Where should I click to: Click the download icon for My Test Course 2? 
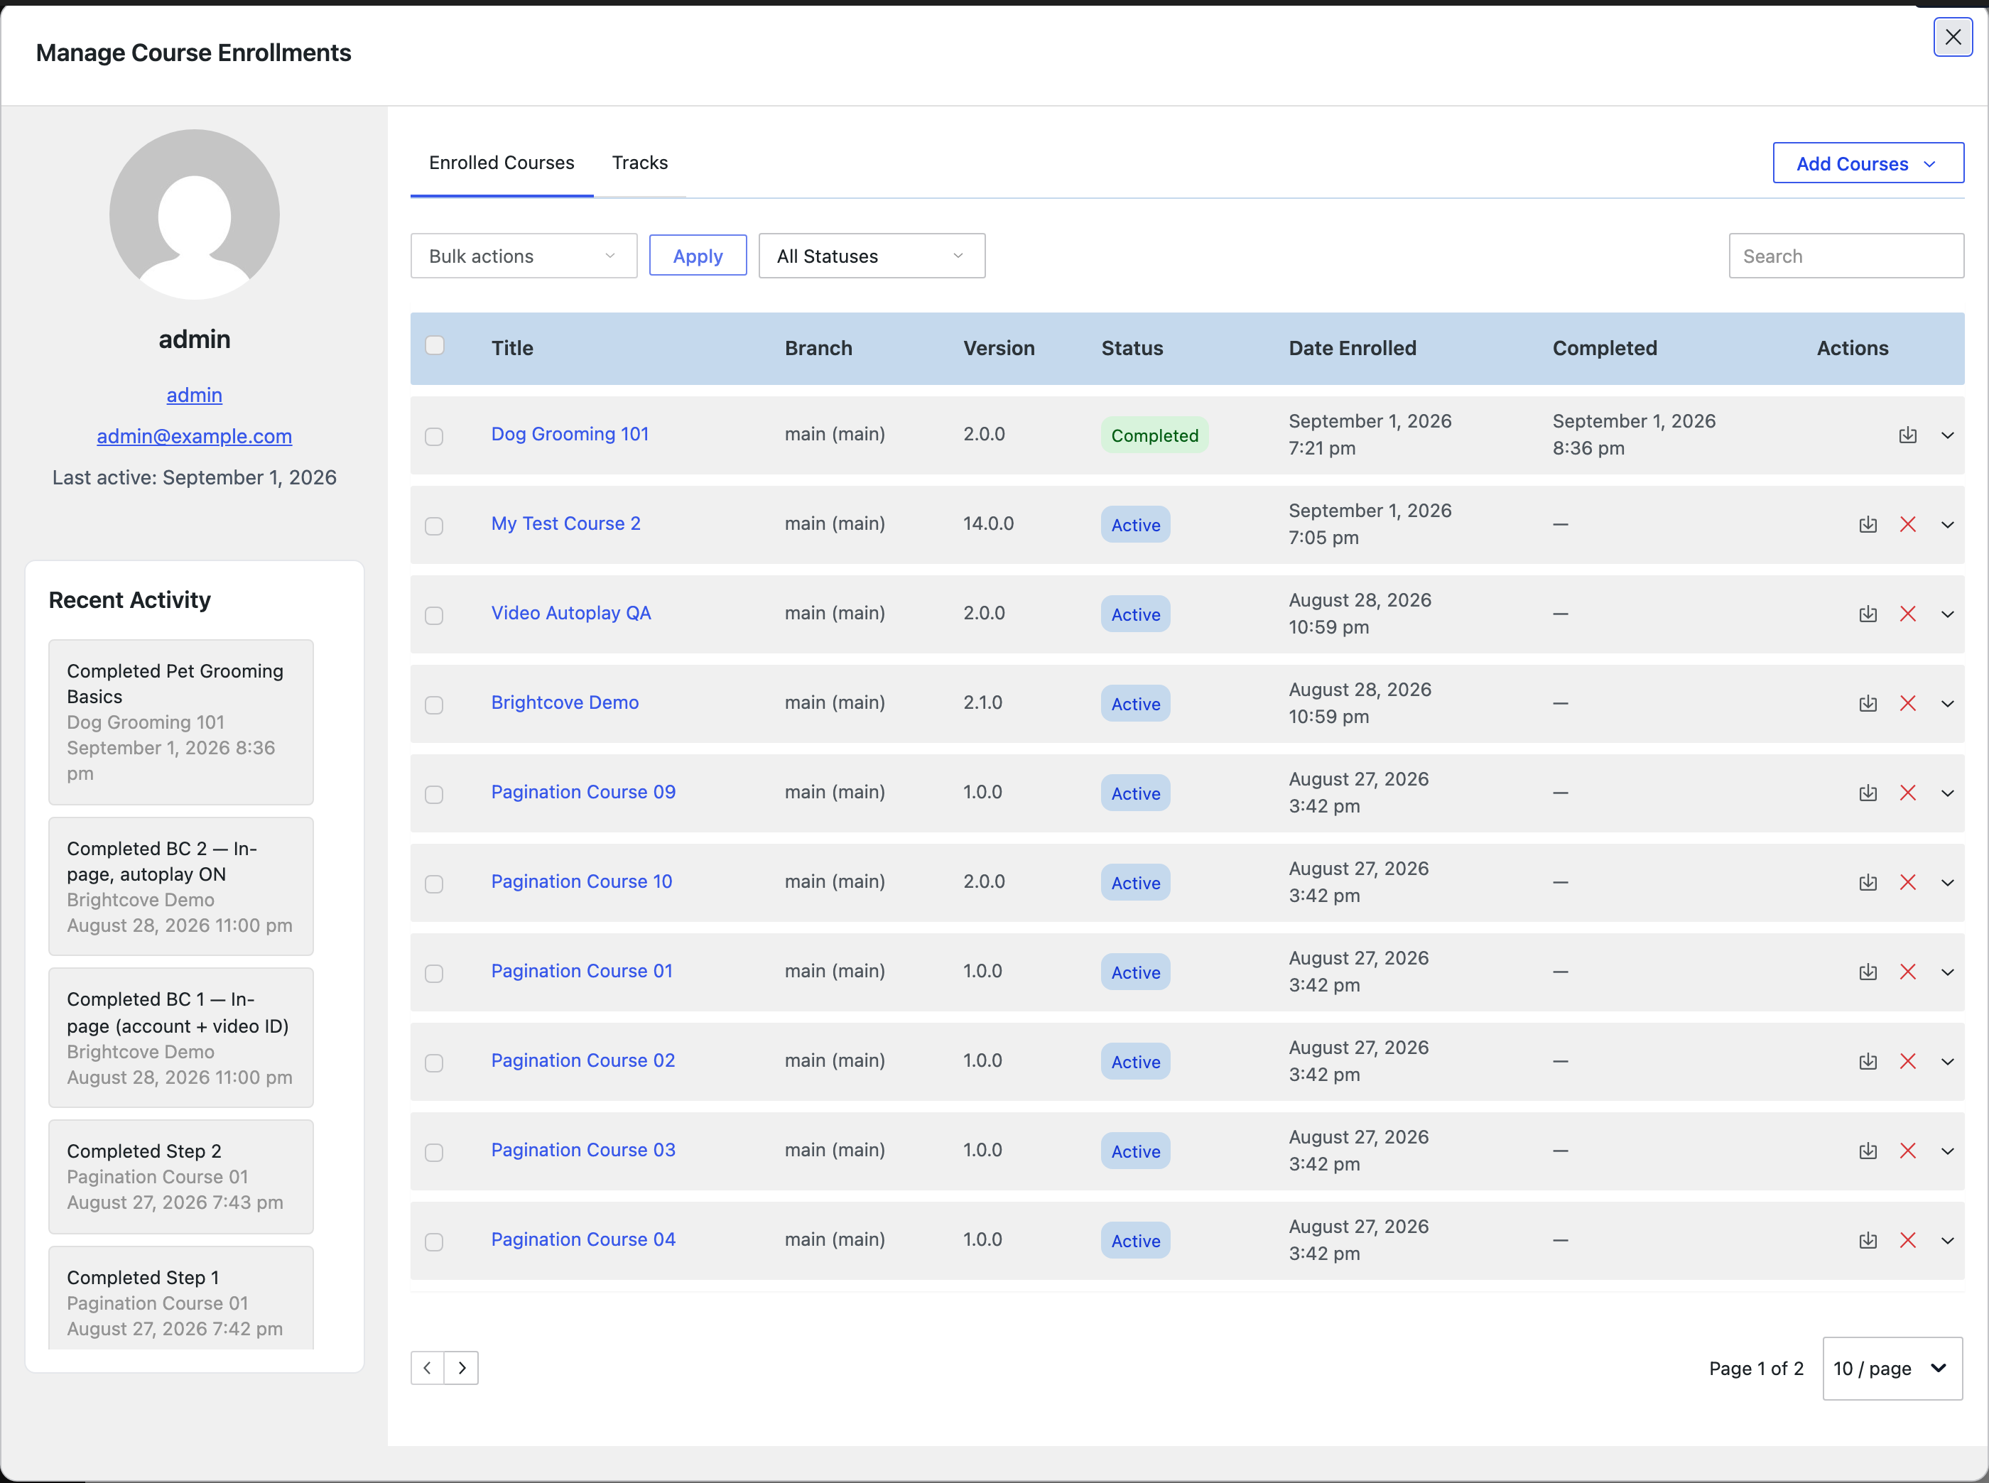1868,524
